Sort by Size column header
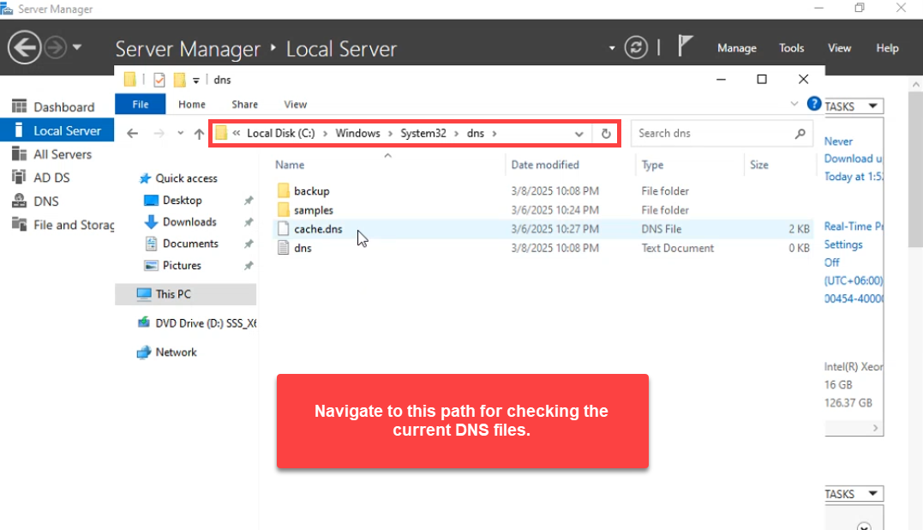This screenshot has height=530, width=923. 758,165
